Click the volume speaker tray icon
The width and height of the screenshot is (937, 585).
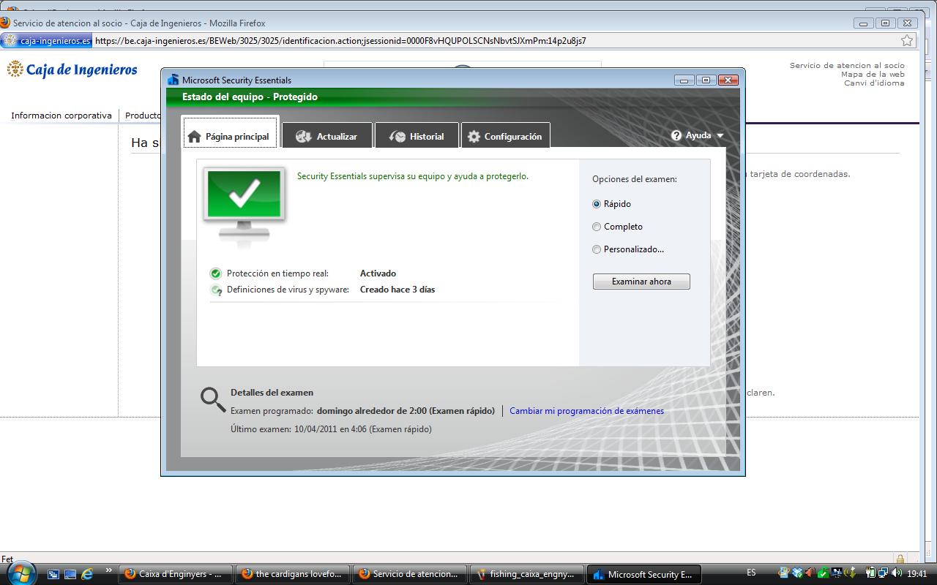pos(897,573)
